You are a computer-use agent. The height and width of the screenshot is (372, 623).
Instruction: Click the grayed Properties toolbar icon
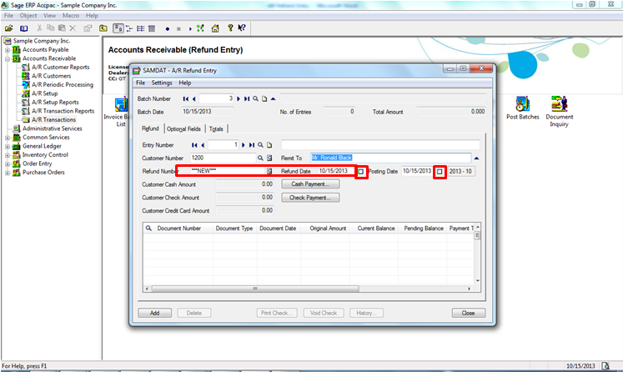(88, 28)
